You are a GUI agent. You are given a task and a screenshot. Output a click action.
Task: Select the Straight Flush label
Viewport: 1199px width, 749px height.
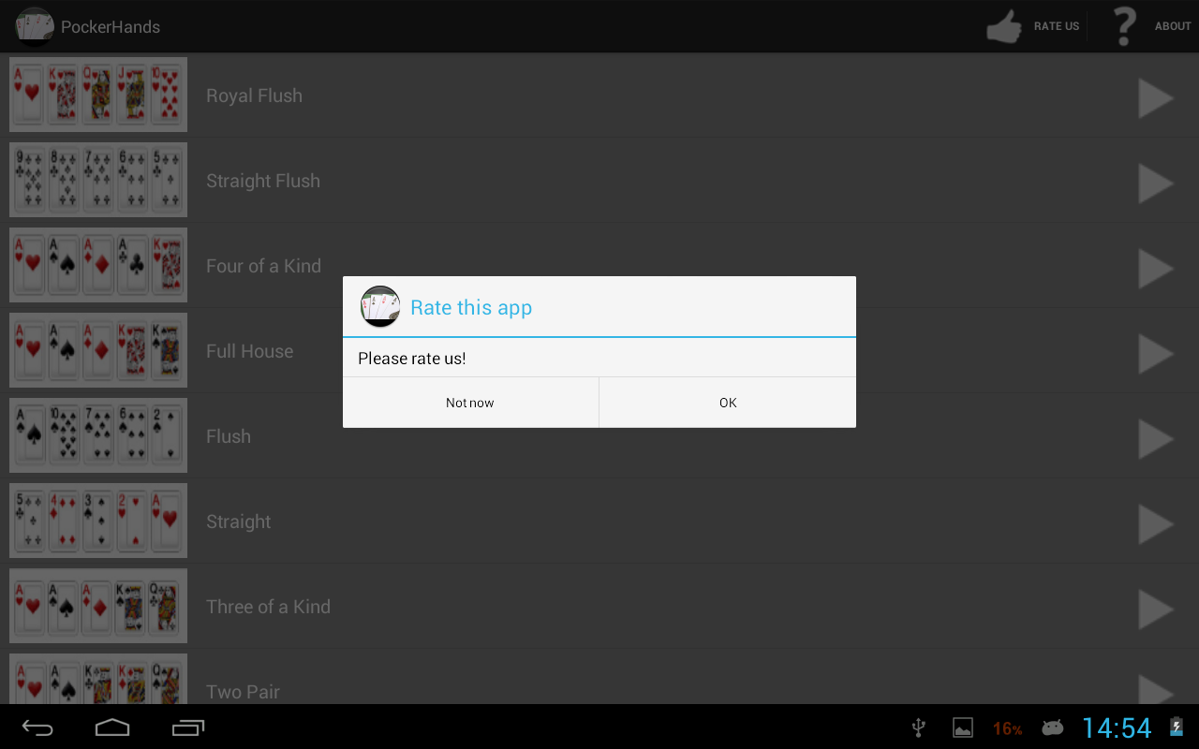tap(263, 181)
